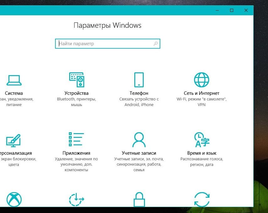Open the System laptop icon
This screenshot has height=213, width=268.
[x=14, y=80]
